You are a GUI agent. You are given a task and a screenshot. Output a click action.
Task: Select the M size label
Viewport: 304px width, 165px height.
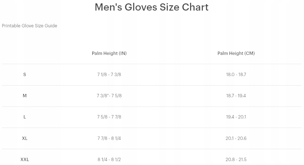pyautogui.click(x=25, y=96)
